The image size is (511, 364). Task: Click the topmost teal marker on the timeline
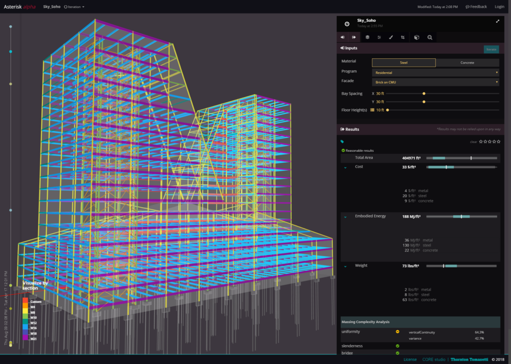coord(10,27)
